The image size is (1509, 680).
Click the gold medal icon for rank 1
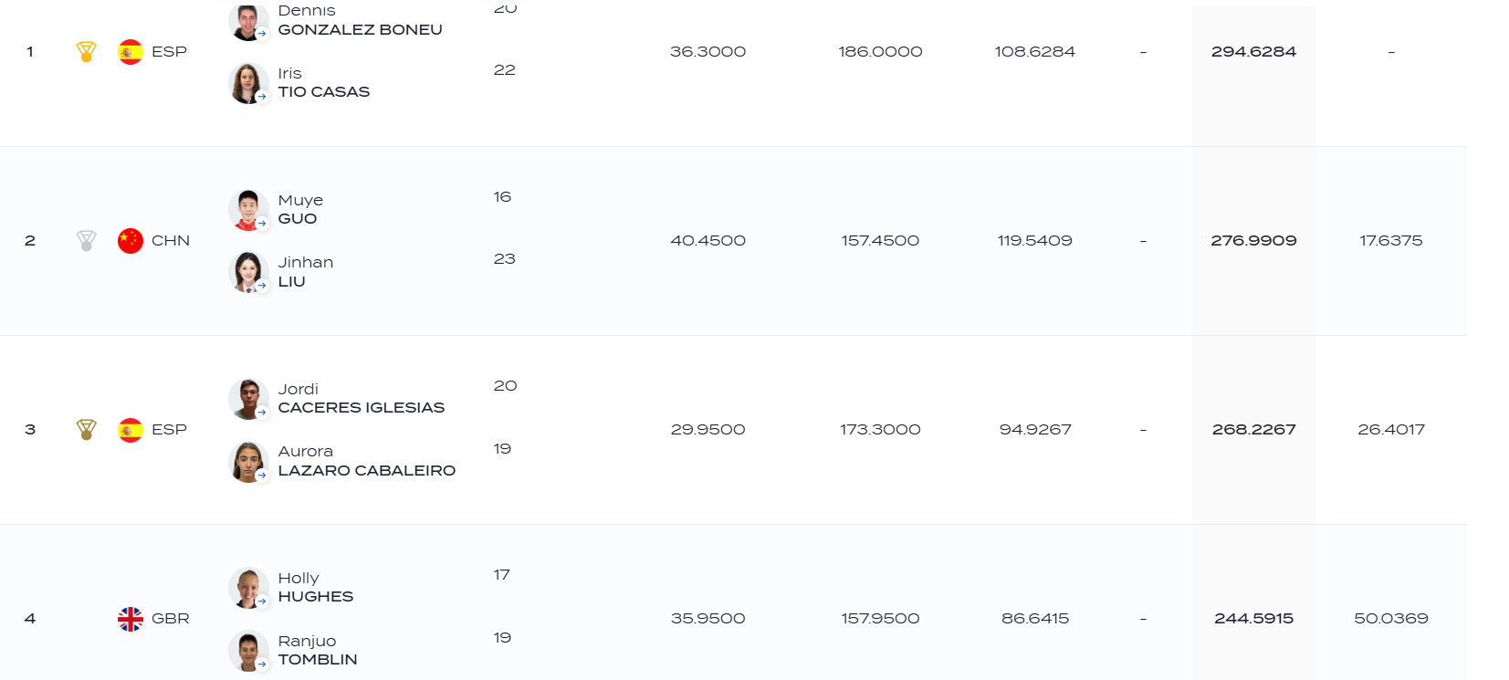point(86,52)
